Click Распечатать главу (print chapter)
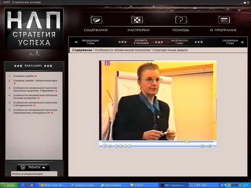Viewport: 251px width, 188px height. tap(179, 42)
